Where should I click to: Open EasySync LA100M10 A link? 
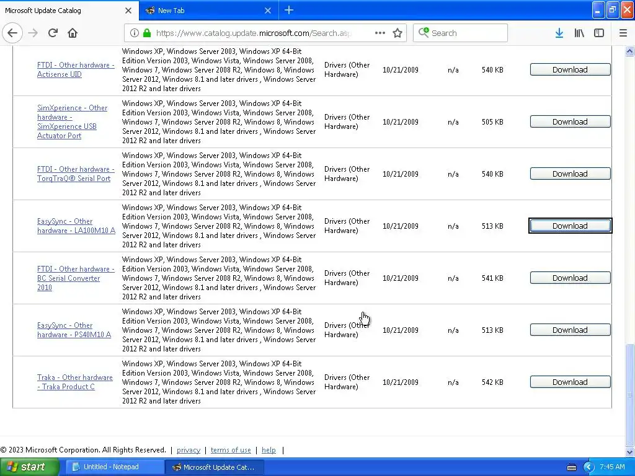coord(76,226)
